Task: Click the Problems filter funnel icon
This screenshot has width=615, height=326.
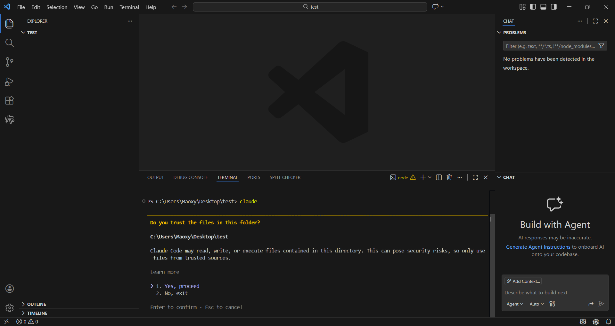Action: click(x=602, y=46)
